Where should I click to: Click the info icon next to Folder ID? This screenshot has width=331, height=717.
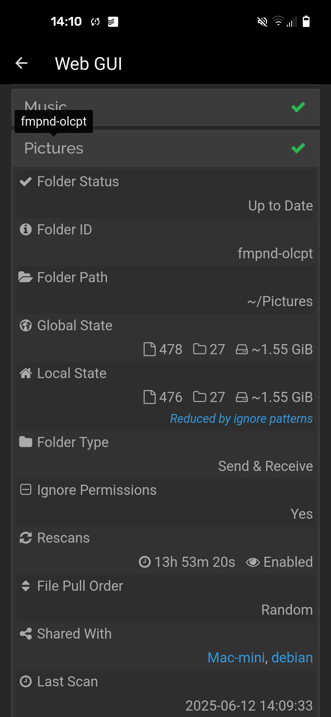pos(26,230)
